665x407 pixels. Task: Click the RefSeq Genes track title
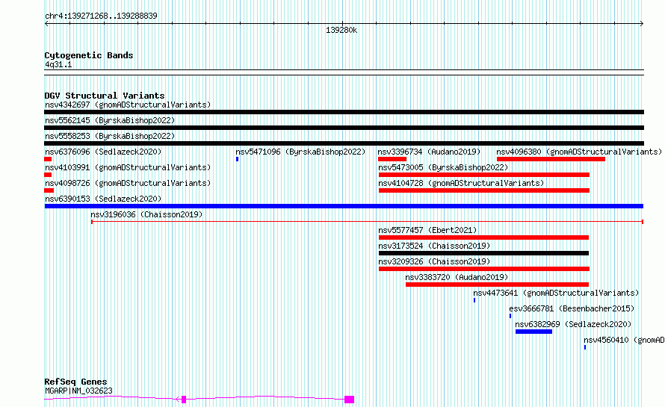tap(75, 382)
